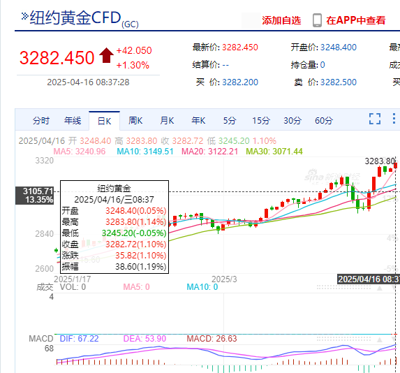Click 买价 value 3282.200
400x373 pixels.
[240, 82]
